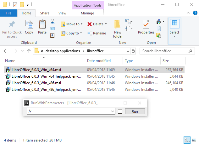The image size is (199, 144).
Task: Open the File menu tab
Action: pyautogui.click(x=8, y=13)
